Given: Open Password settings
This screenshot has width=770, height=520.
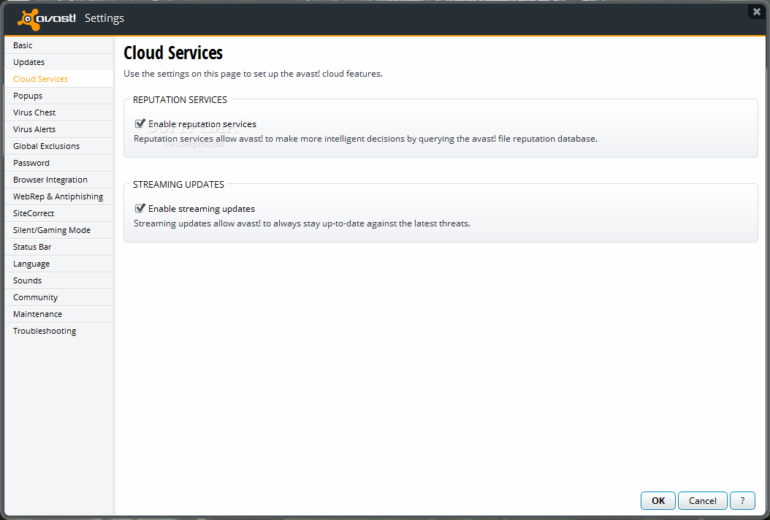Looking at the screenshot, I should [59, 163].
